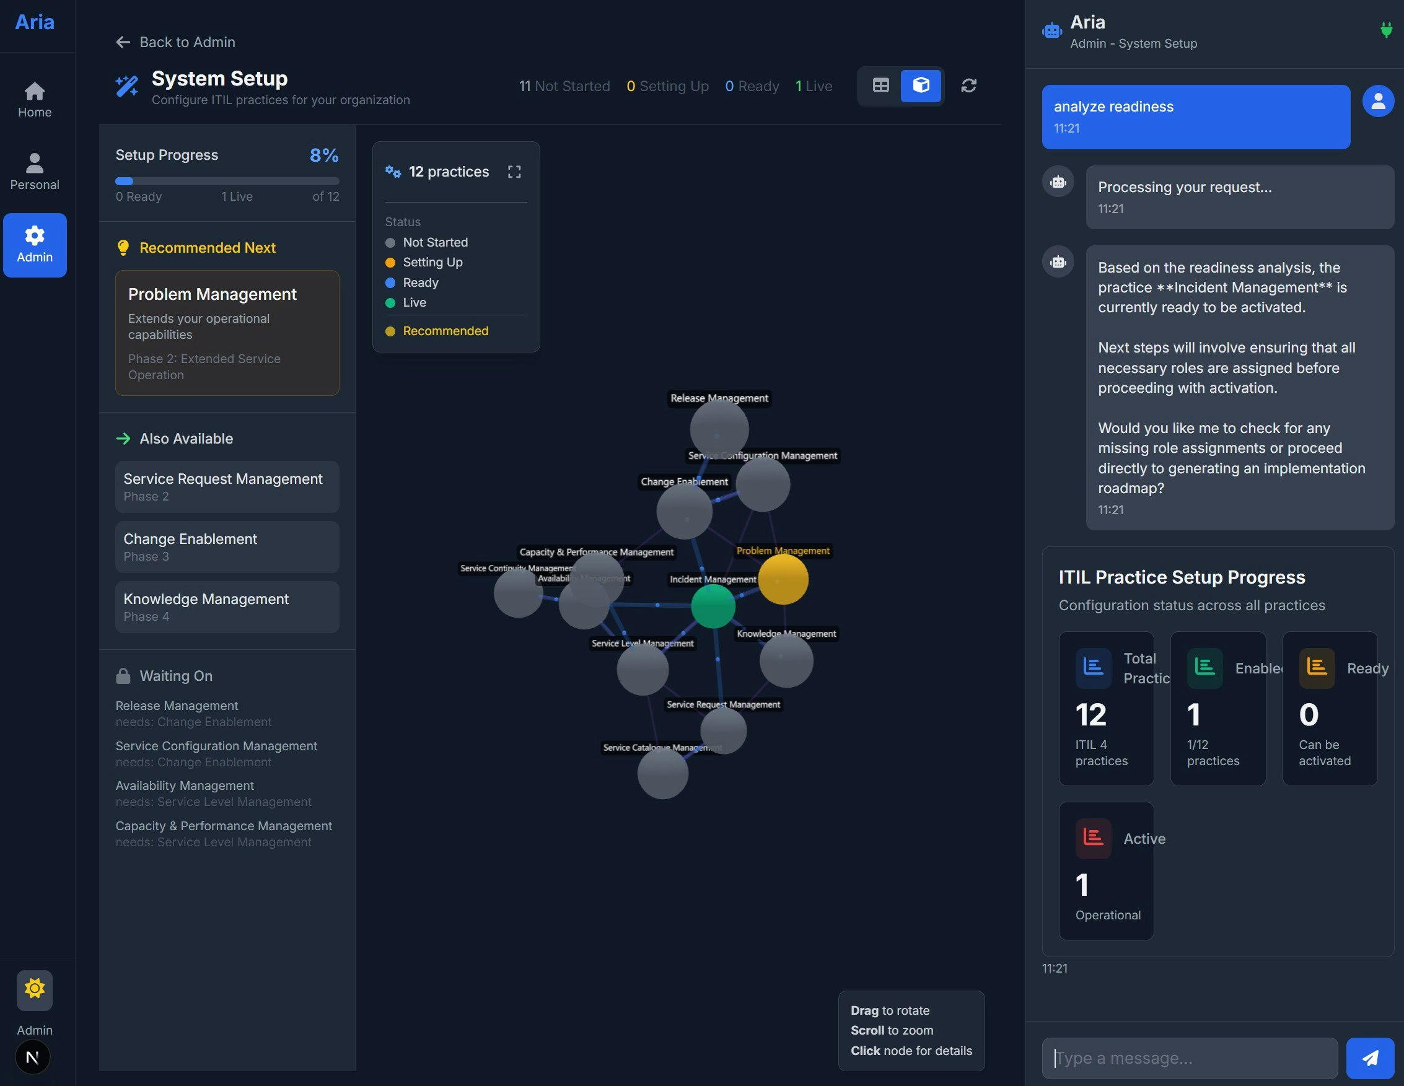The image size is (1404, 1086).
Task: Click the send message paper-plane button
Action: (x=1369, y=1058)
